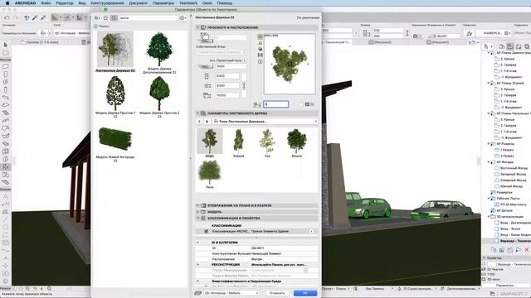Collapse the АР Фасады folder in Navigator
The height and width of the screenshot is (298, 531).
489,162
